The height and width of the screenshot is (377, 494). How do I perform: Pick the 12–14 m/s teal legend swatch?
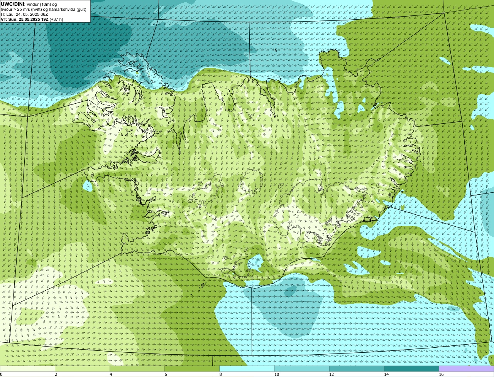357,369
